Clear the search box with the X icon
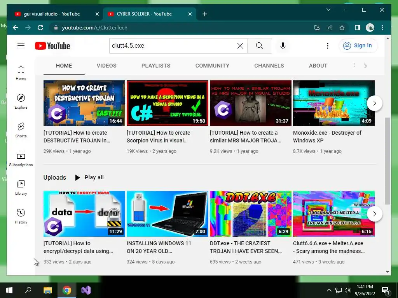Screen dimensions: 398x298 coord(240,46)
